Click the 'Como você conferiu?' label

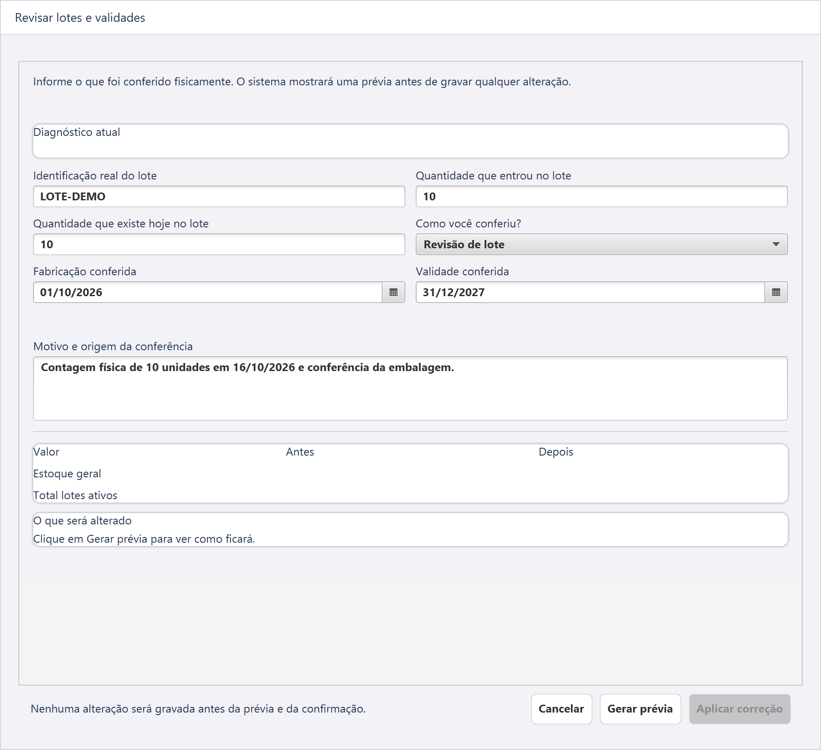(468, 223)
